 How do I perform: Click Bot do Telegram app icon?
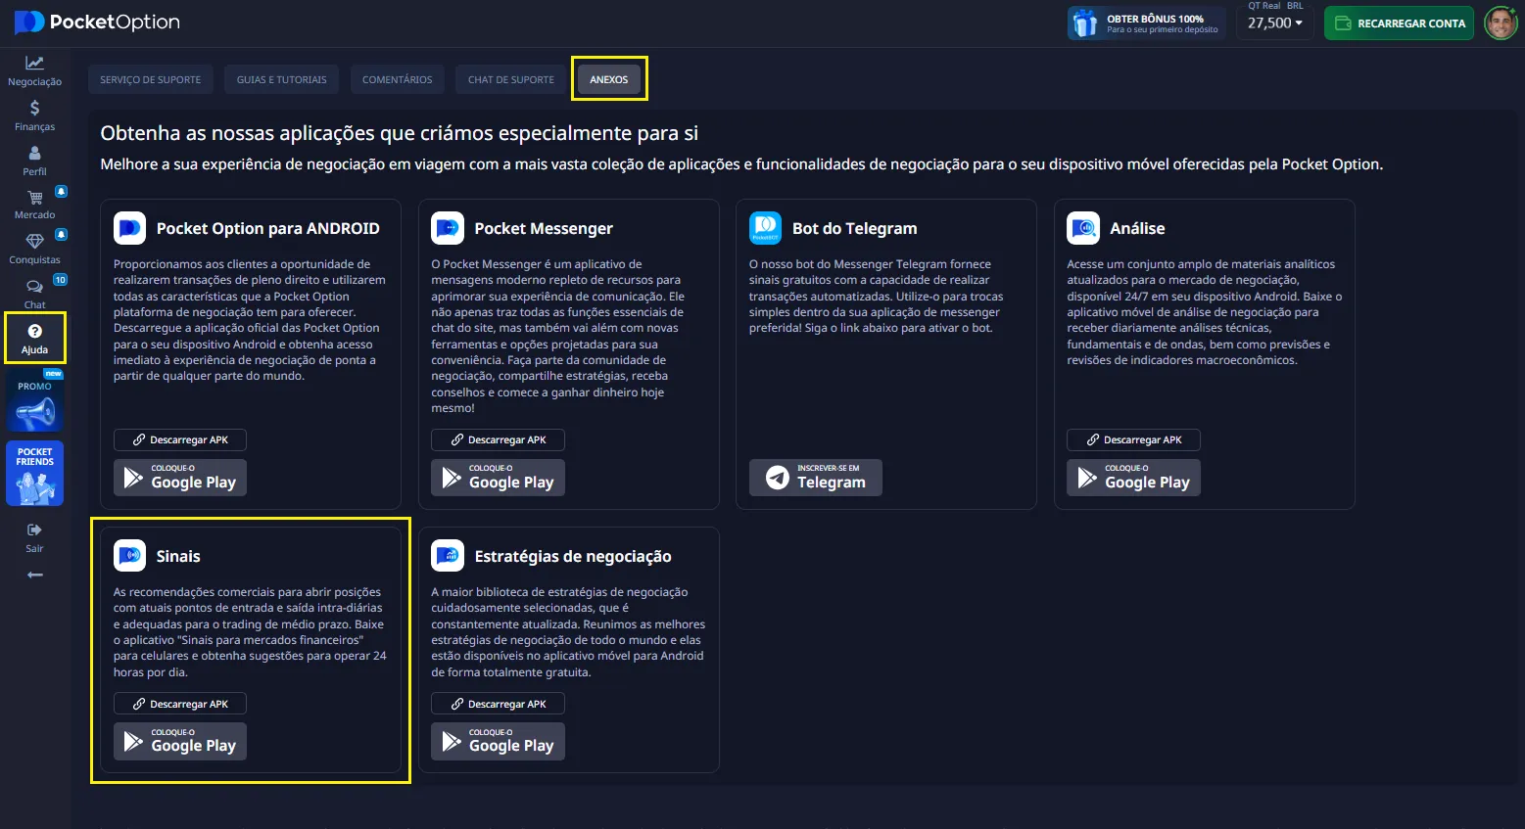[x=765, y=228]
